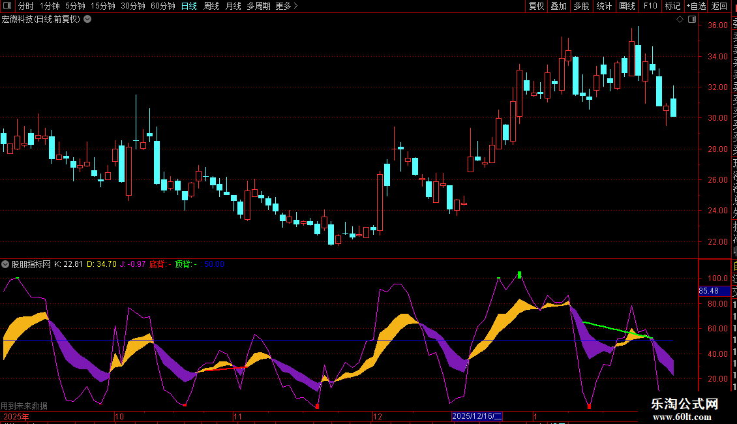The width and height of the screenshot is (737, 424).
Task: Click the 叠加 overlay button
Action: pos(559,6)
